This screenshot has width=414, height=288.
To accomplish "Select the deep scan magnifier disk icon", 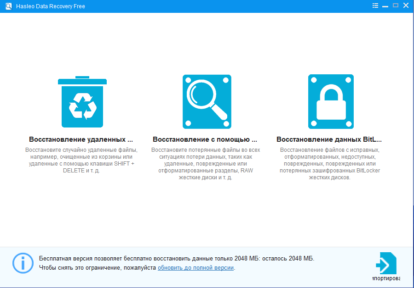I will coord(207,102).
